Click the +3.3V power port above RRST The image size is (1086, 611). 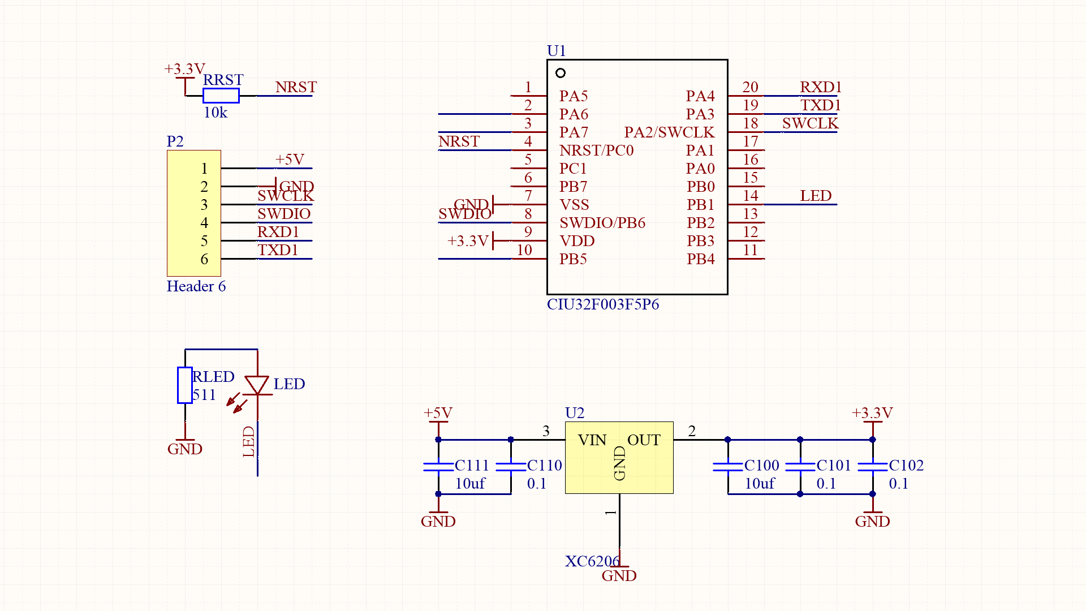pyautogui.click(x=185, y=79)
